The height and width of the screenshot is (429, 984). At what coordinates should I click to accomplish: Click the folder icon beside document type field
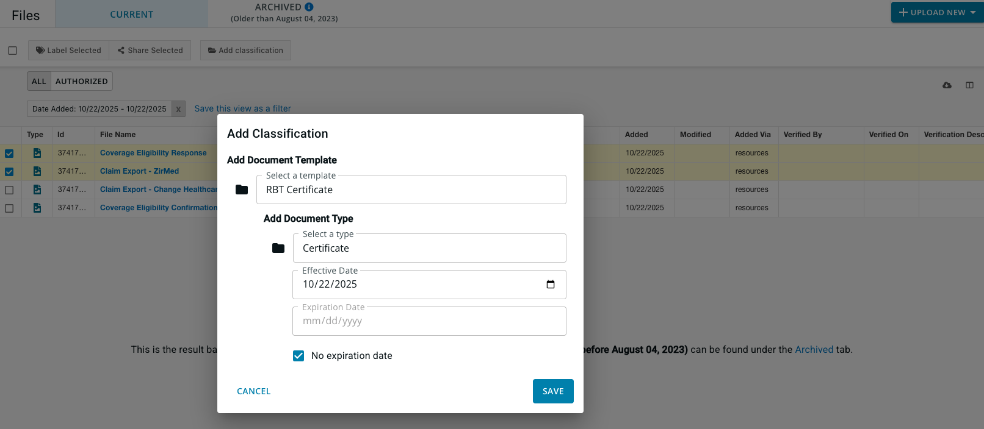coord(278,248)
